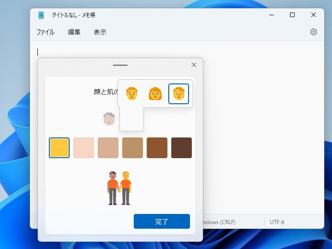Choose the light skin tone swatch
Viewport: 332px width, 249px height.
point(83,148)
